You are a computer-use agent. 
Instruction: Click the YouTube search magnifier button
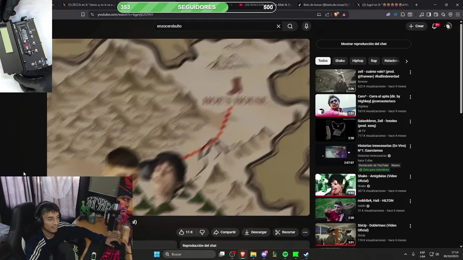(290, 26)
